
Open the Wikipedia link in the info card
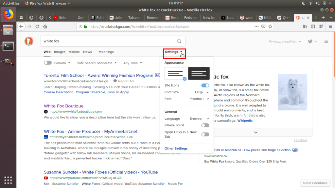tap(245, 120)
